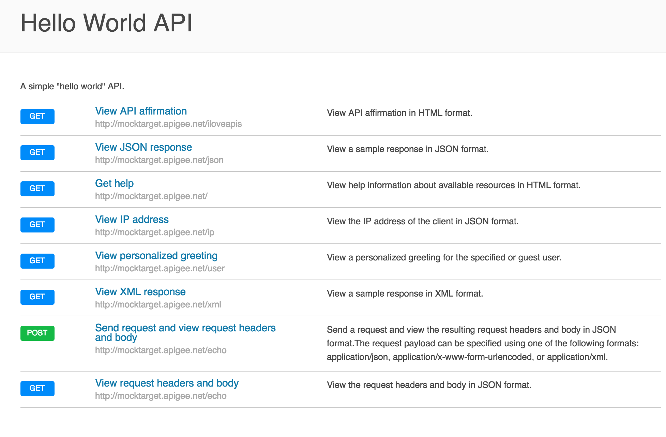Follow the Get help link
The image size is (666, 437).
(x=114, y=183)
